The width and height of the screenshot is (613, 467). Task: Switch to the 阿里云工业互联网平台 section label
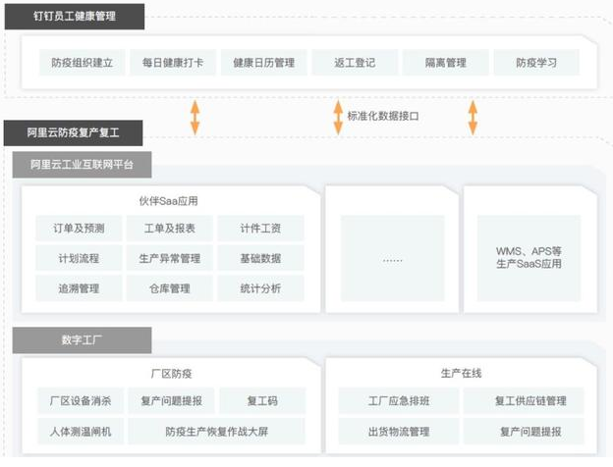[83, 164]
